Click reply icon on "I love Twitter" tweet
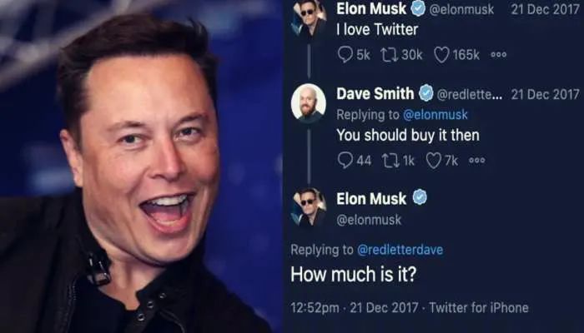The width and height of the screenshot is (584, 333). coord(345,55)
